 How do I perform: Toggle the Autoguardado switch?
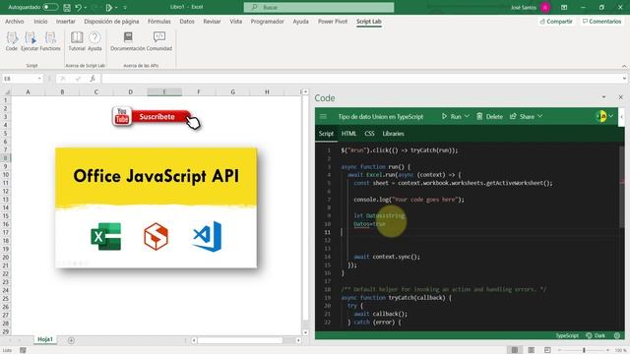point(50,7)
